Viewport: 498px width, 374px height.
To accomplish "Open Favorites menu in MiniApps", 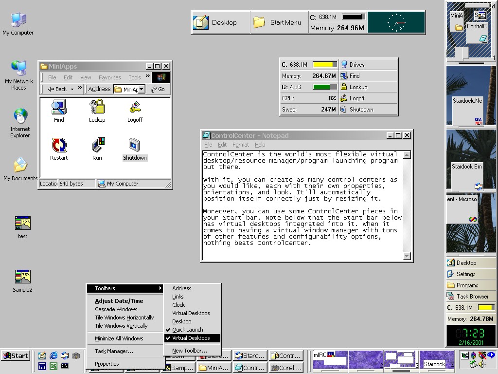I will click(109, 77).
